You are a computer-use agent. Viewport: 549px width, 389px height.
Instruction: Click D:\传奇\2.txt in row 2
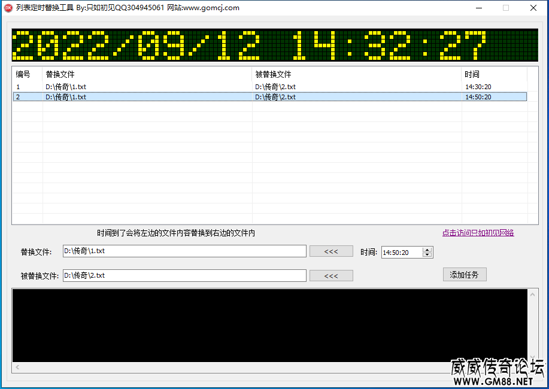pos(275,97)
